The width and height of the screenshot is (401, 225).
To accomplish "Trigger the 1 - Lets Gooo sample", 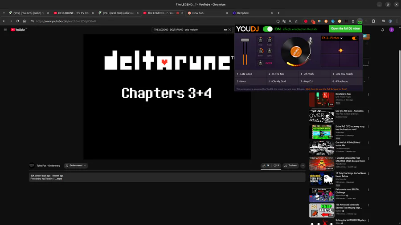I will click(250, 74).
